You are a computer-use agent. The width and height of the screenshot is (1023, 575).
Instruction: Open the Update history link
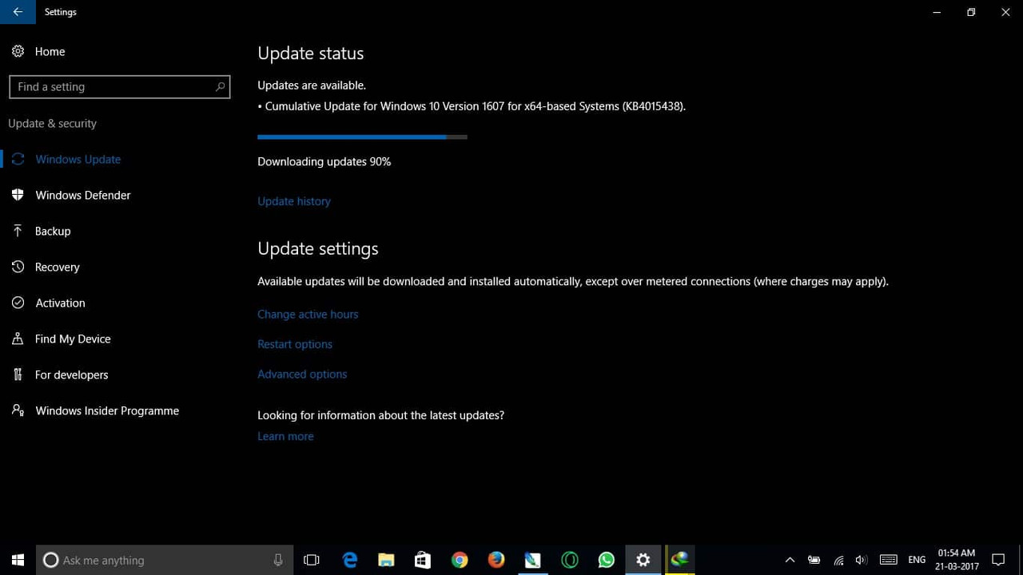(294, 201)
